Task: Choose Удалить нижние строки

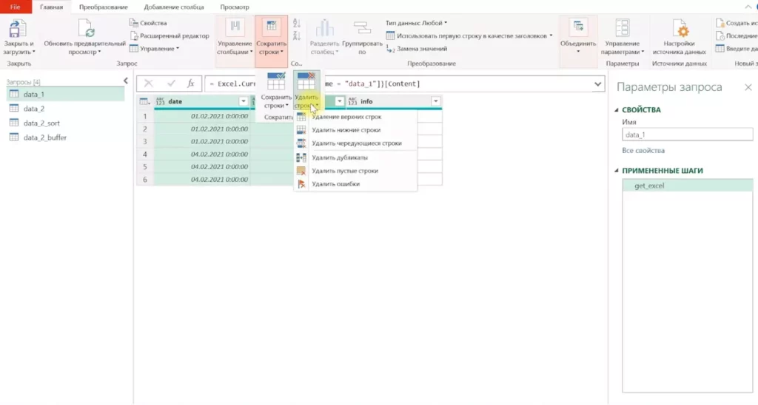Action: (355, 130)
